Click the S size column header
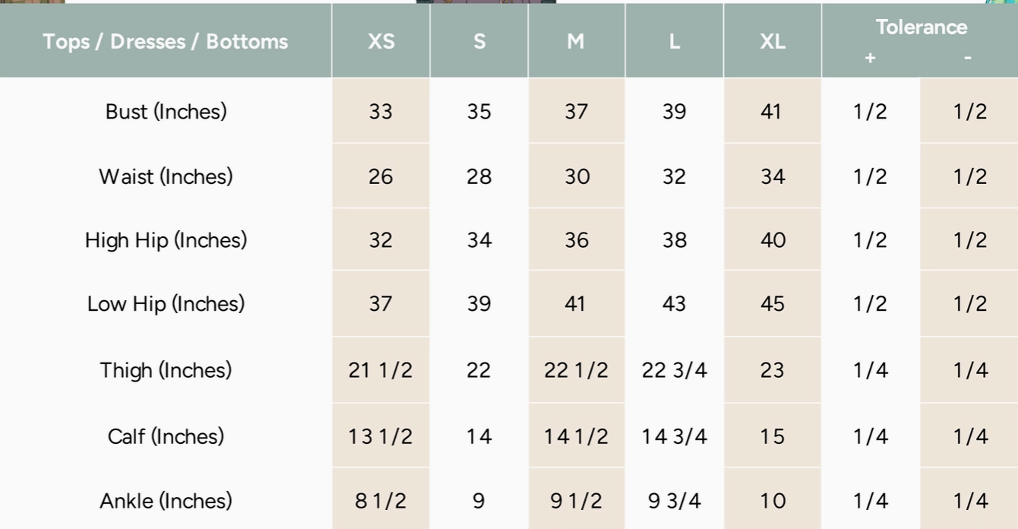 tap(479, 41)
